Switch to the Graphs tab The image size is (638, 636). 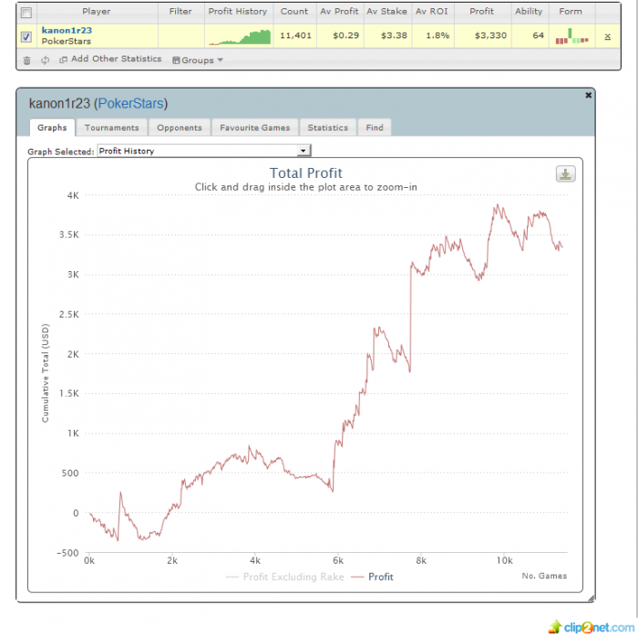pos(52,128)
